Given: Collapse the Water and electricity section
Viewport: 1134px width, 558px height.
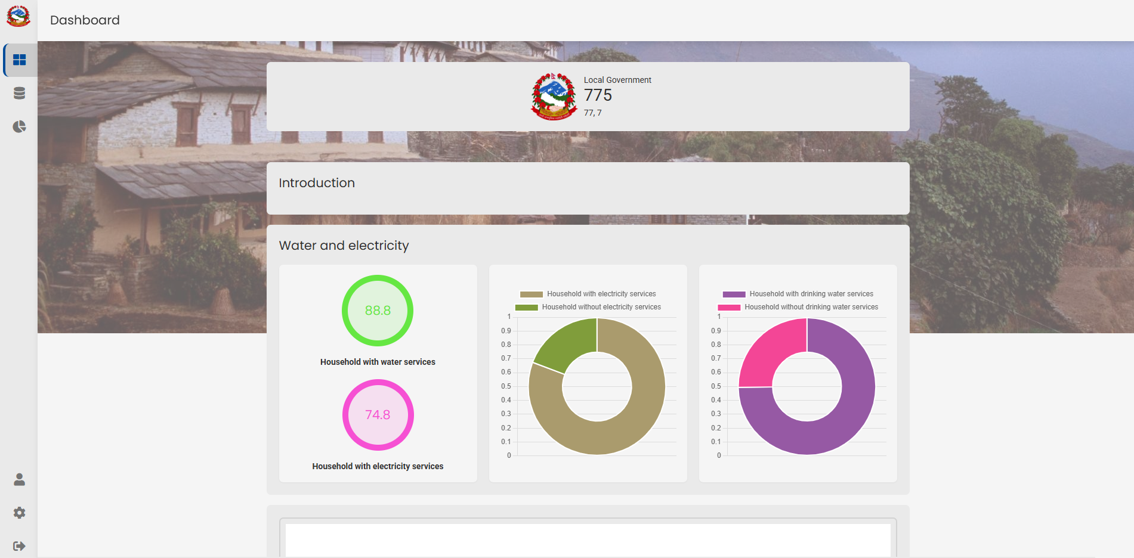Looking at the screenshot, I should coord(344,245).
